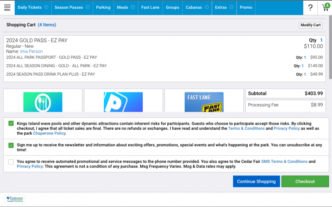The height and width of the screenshot is (207, 332).
Task: Open the Promo menu item
Action: pyautogui.click(x=246, y=7)
